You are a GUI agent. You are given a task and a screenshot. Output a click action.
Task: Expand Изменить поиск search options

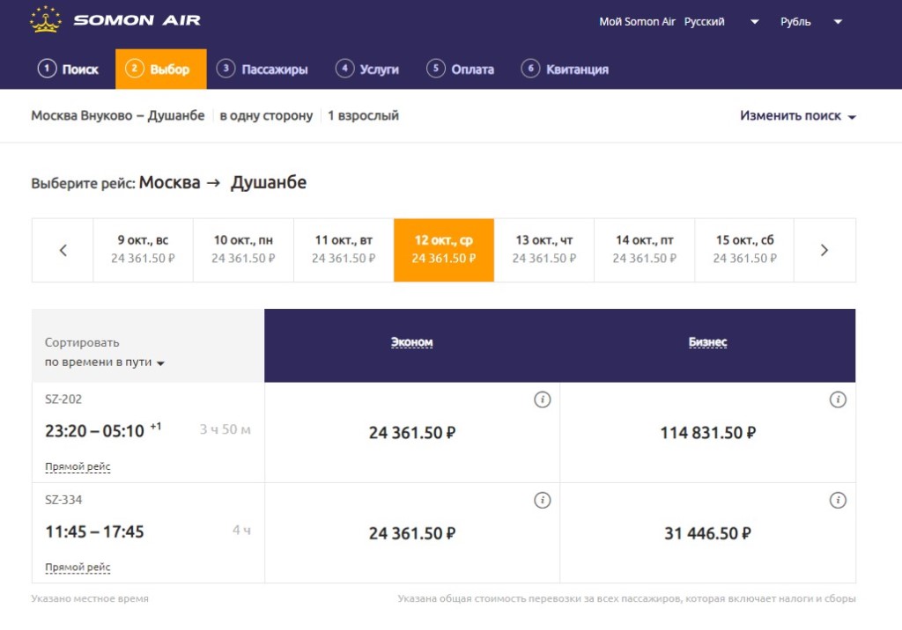coord(797,115)
